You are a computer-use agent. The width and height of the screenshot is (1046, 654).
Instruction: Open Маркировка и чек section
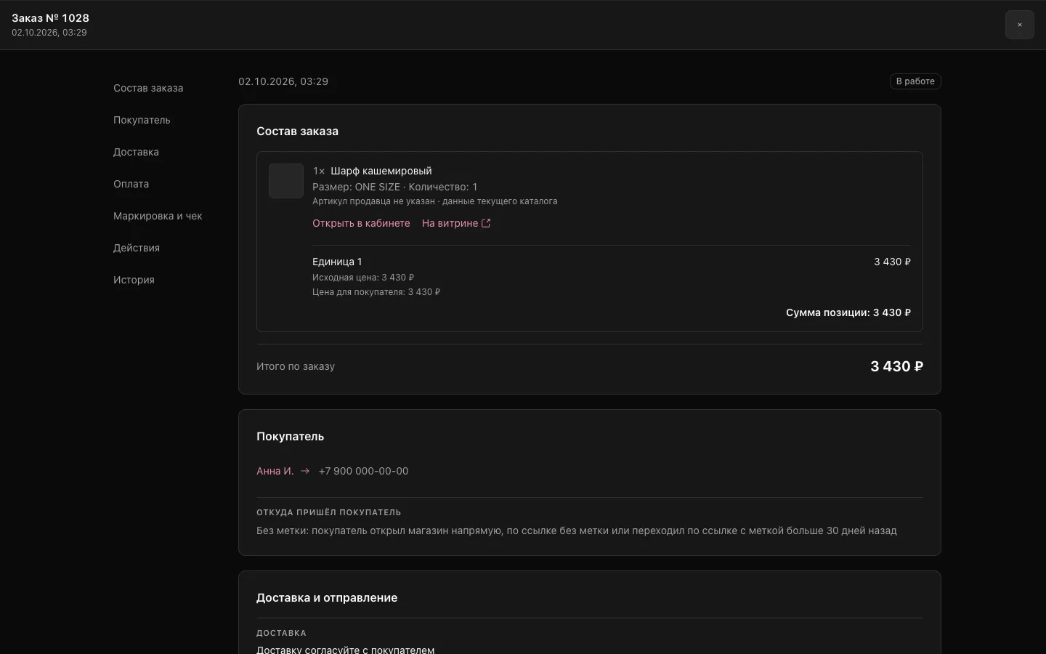point(158,216)
